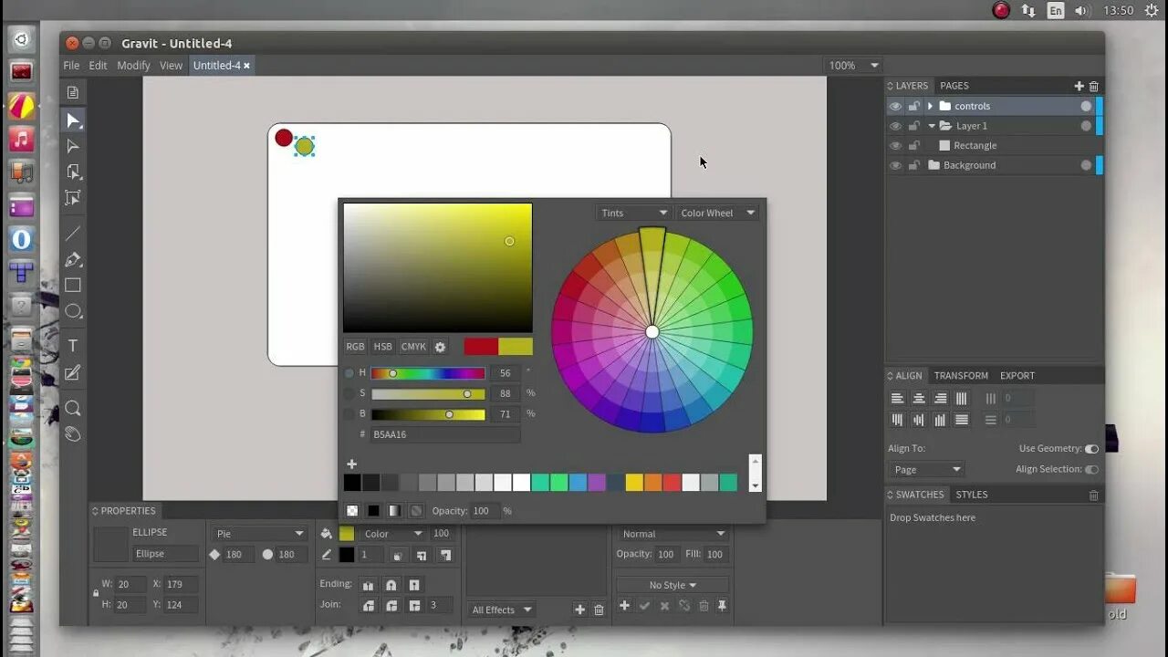
Task: Select the Pointer tool in the toolbar
Action: (73, 120)
